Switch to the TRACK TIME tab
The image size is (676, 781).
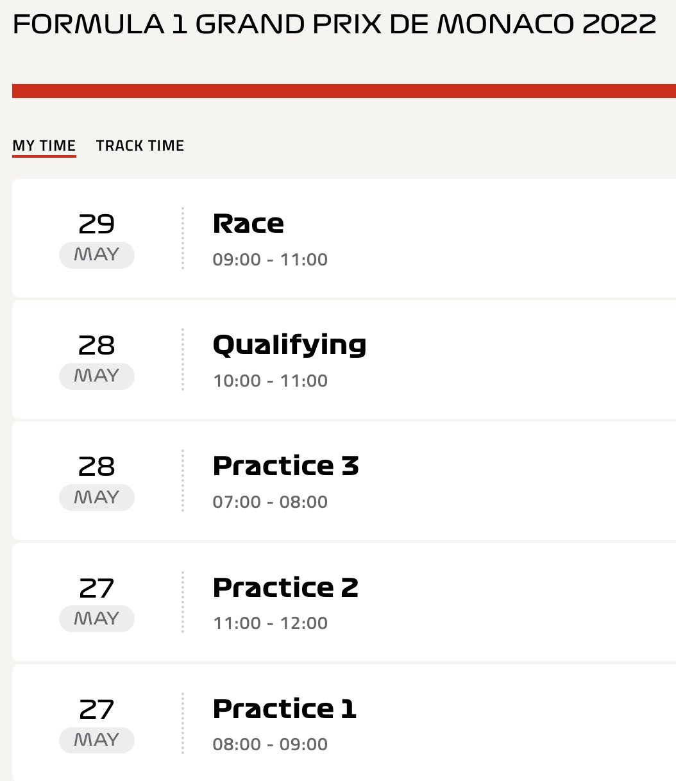click(140, 146)
